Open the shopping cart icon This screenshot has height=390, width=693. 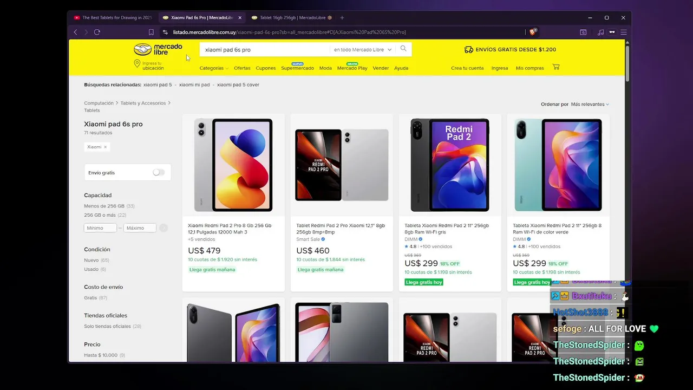[556, 67]
